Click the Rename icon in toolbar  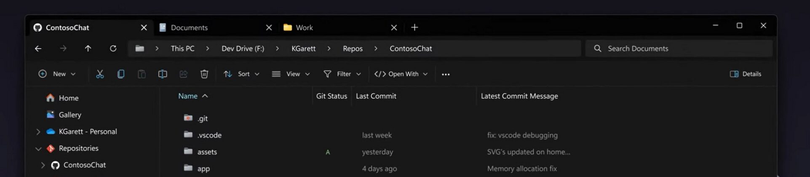163,74
